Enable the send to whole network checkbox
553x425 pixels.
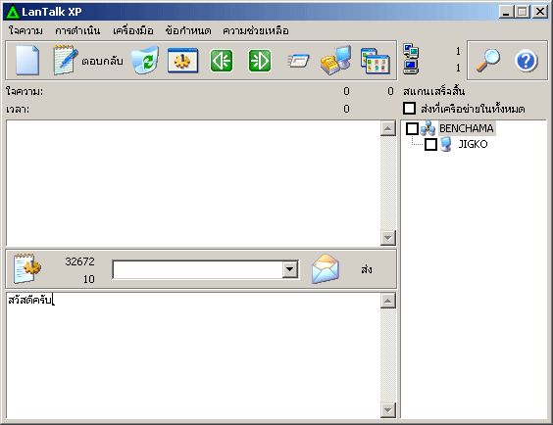[410, 108]
